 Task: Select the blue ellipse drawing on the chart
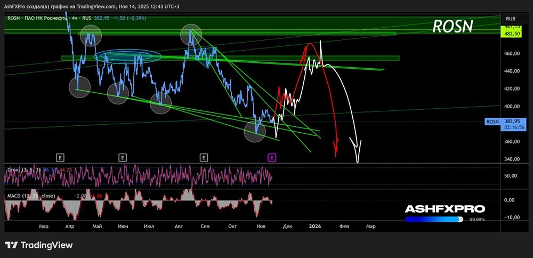pyautogui.click(x=127, y=56)
